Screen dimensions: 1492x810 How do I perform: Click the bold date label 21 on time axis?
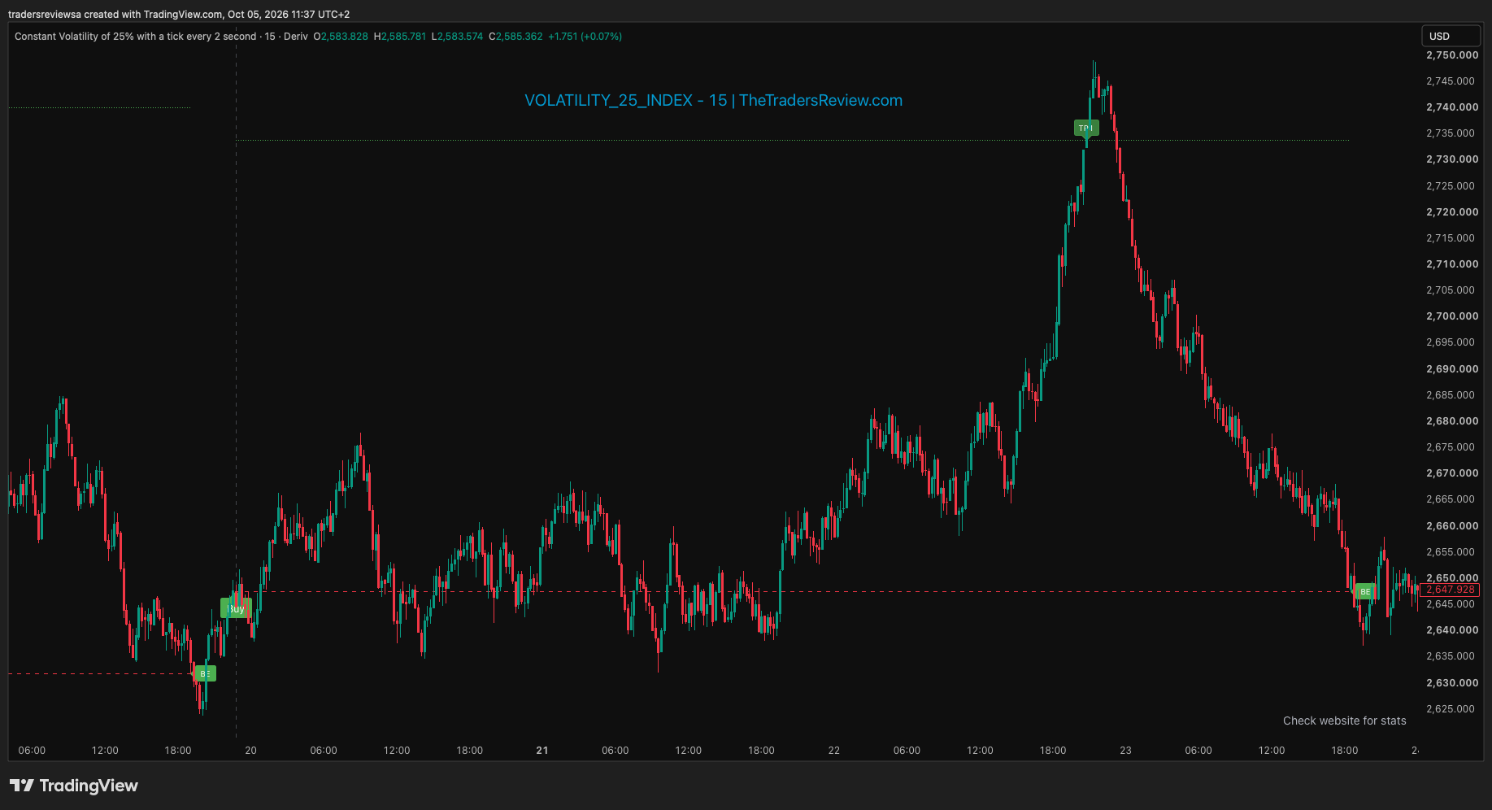(x=542, y=750)
